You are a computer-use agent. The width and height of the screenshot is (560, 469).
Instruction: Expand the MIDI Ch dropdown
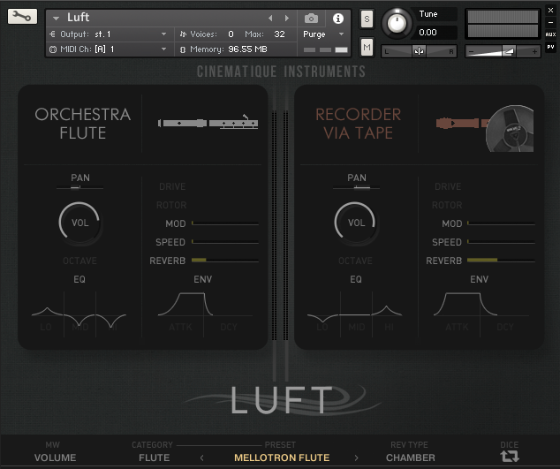[109, 49]
